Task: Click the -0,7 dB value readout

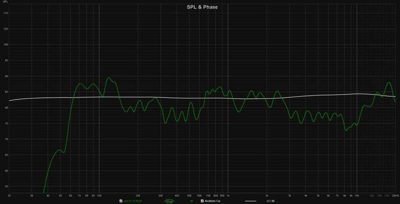Action: [270, 201]
